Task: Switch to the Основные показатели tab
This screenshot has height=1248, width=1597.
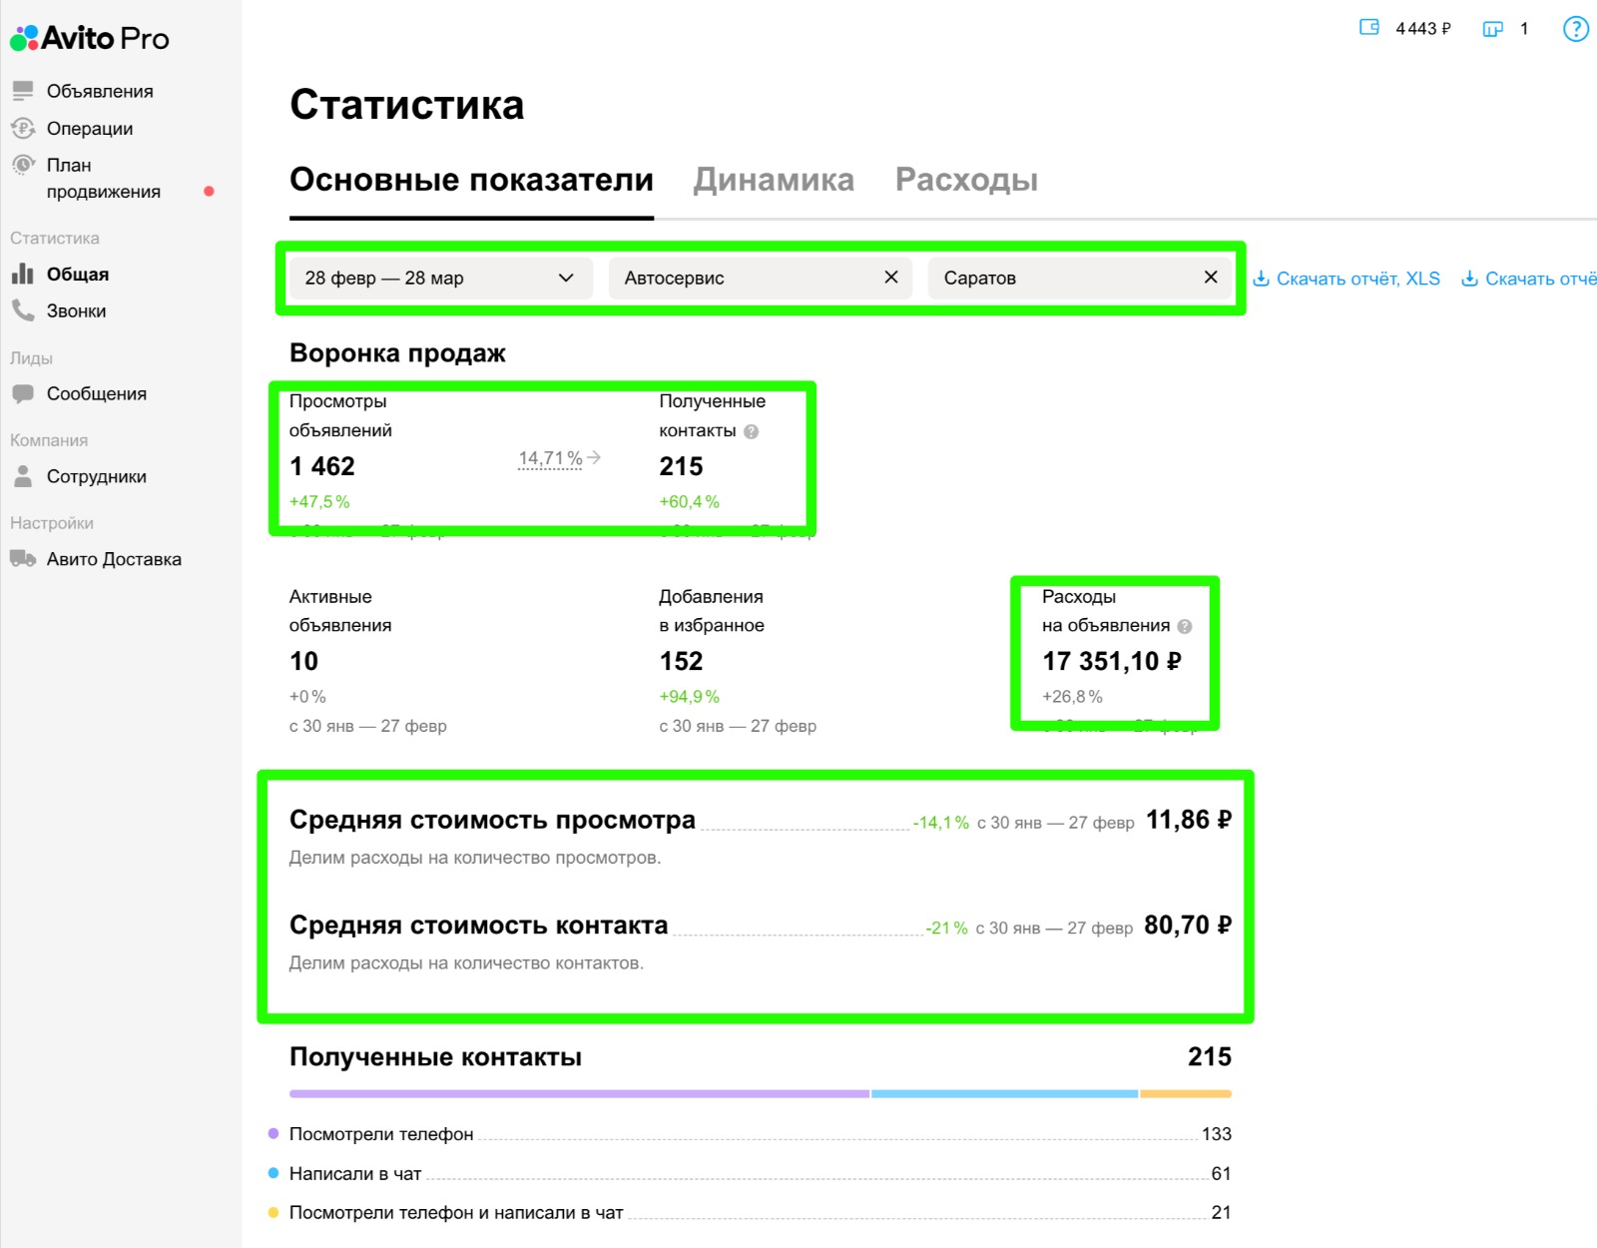Action: 471,180
